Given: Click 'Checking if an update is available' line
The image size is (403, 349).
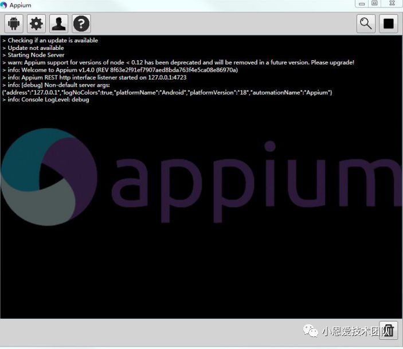Looking at the screenshot, I should coord(50,40).
